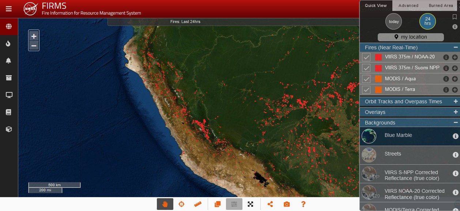
Task: Collapse the Backgrounds section
Action: 455,123
